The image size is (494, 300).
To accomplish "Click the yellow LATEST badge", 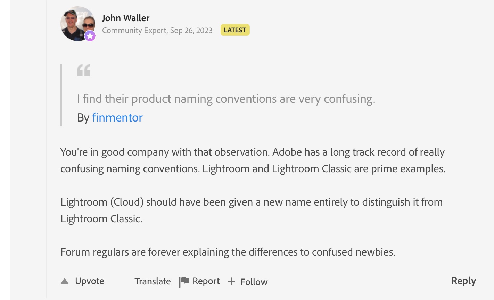I will [x=235, y=30].
